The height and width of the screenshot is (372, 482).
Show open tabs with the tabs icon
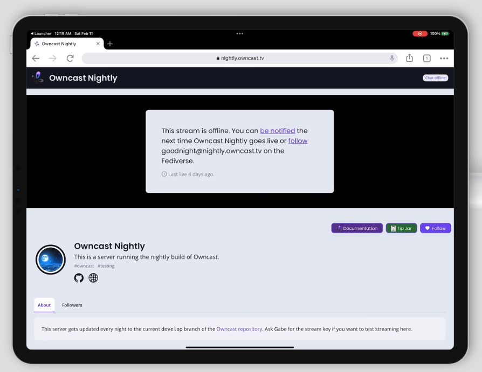point(426,58)
